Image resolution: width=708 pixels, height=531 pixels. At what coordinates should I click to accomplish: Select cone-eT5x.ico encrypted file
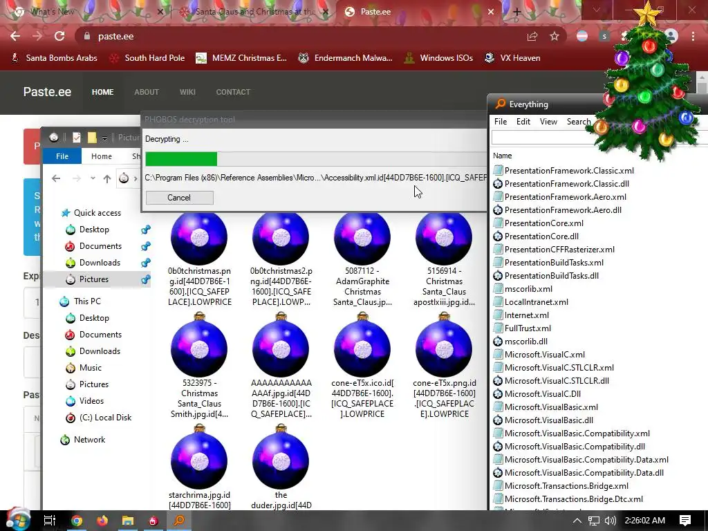(362, 366)
